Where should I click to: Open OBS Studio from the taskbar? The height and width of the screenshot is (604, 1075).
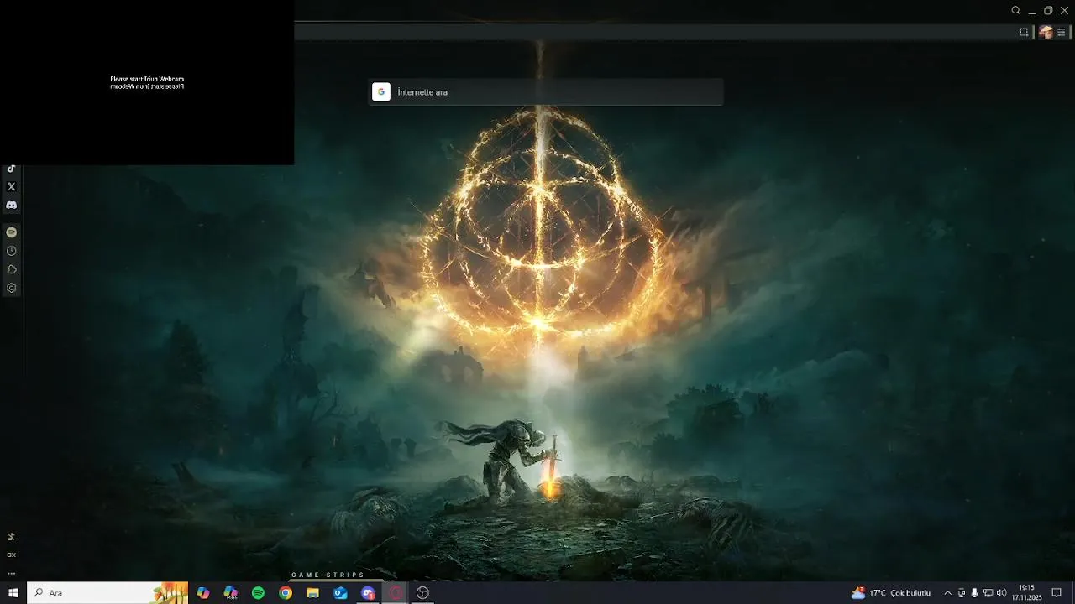coord(422,593)
